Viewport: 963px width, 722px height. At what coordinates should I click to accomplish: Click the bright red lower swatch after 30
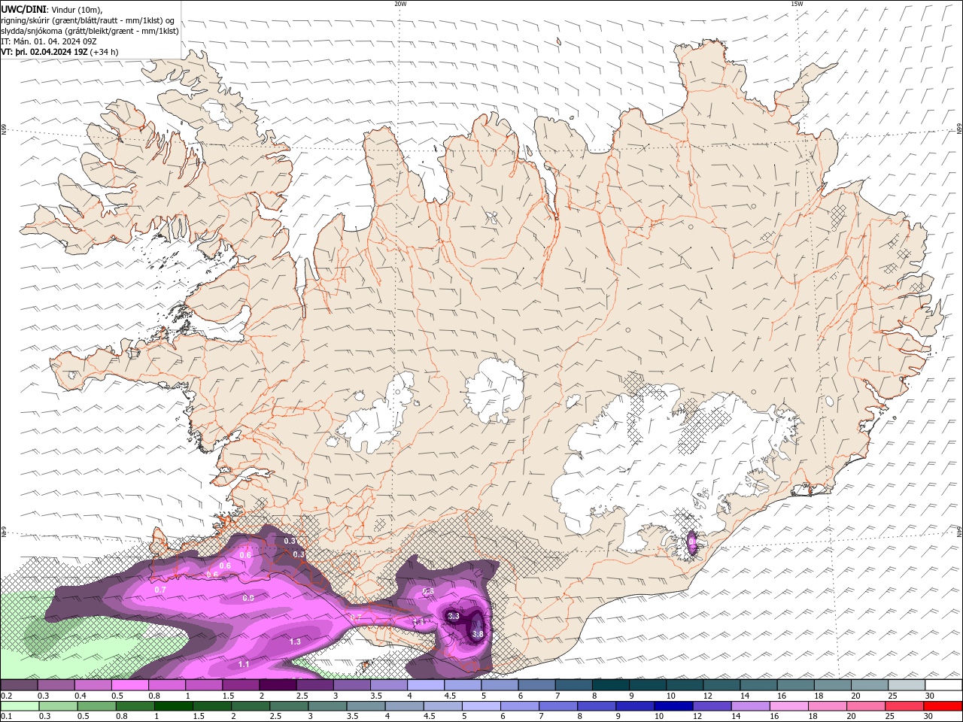941,706
